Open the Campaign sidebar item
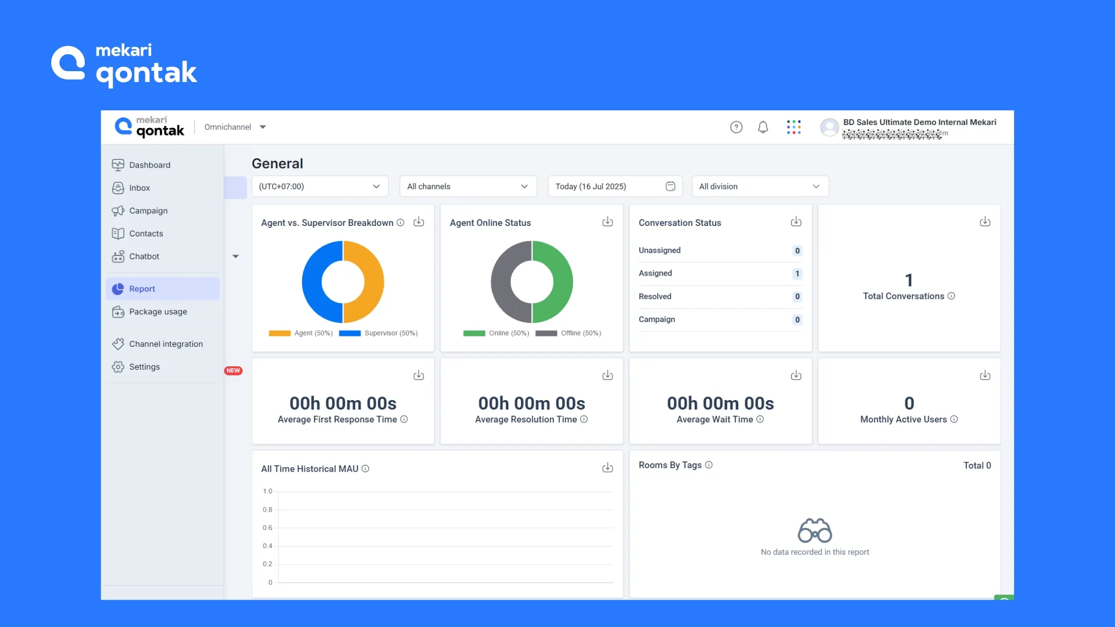The image size is (1115, 627). [148, 211]
